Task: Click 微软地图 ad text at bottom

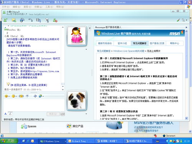Action: click(x=24, y=119)
